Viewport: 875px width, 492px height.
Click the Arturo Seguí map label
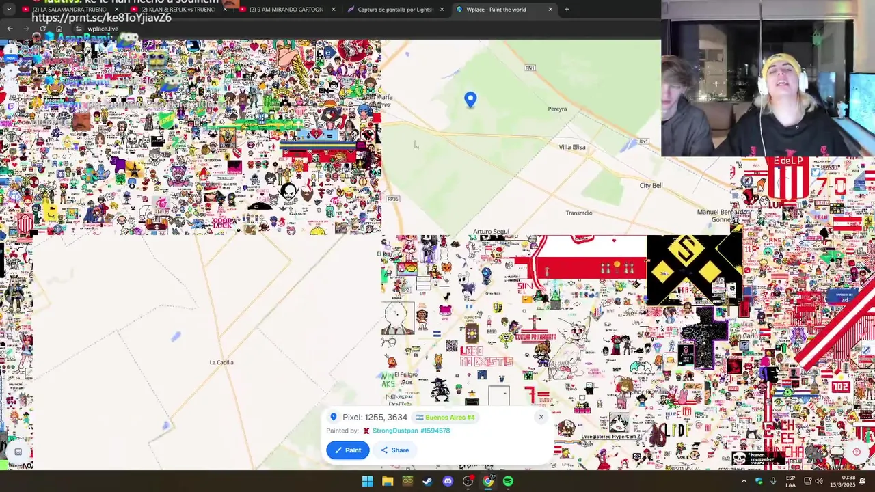492,232
